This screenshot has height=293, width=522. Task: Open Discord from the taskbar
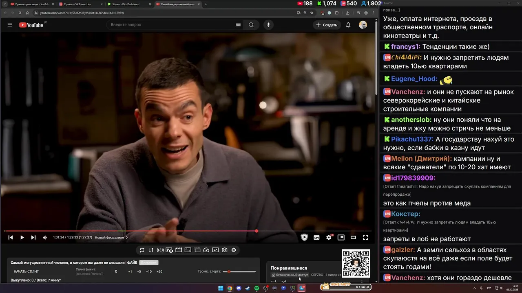pos(239,288)
